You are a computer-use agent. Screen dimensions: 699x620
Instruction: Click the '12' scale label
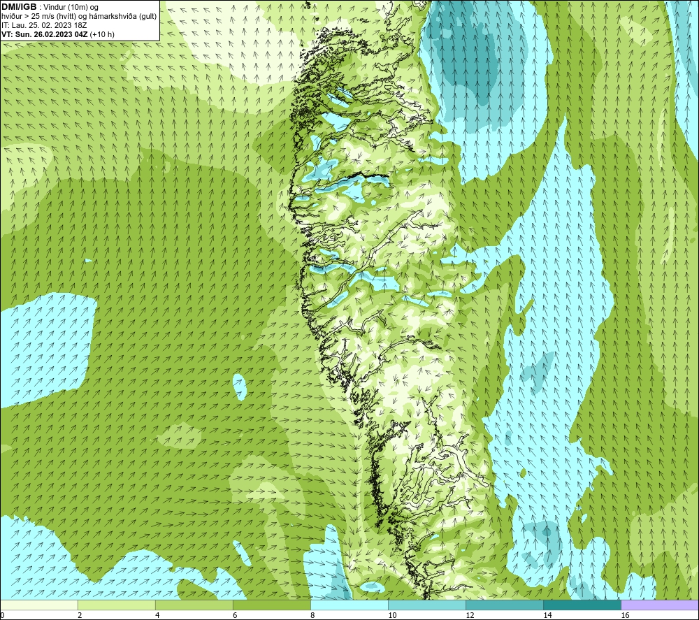point(470,616)
